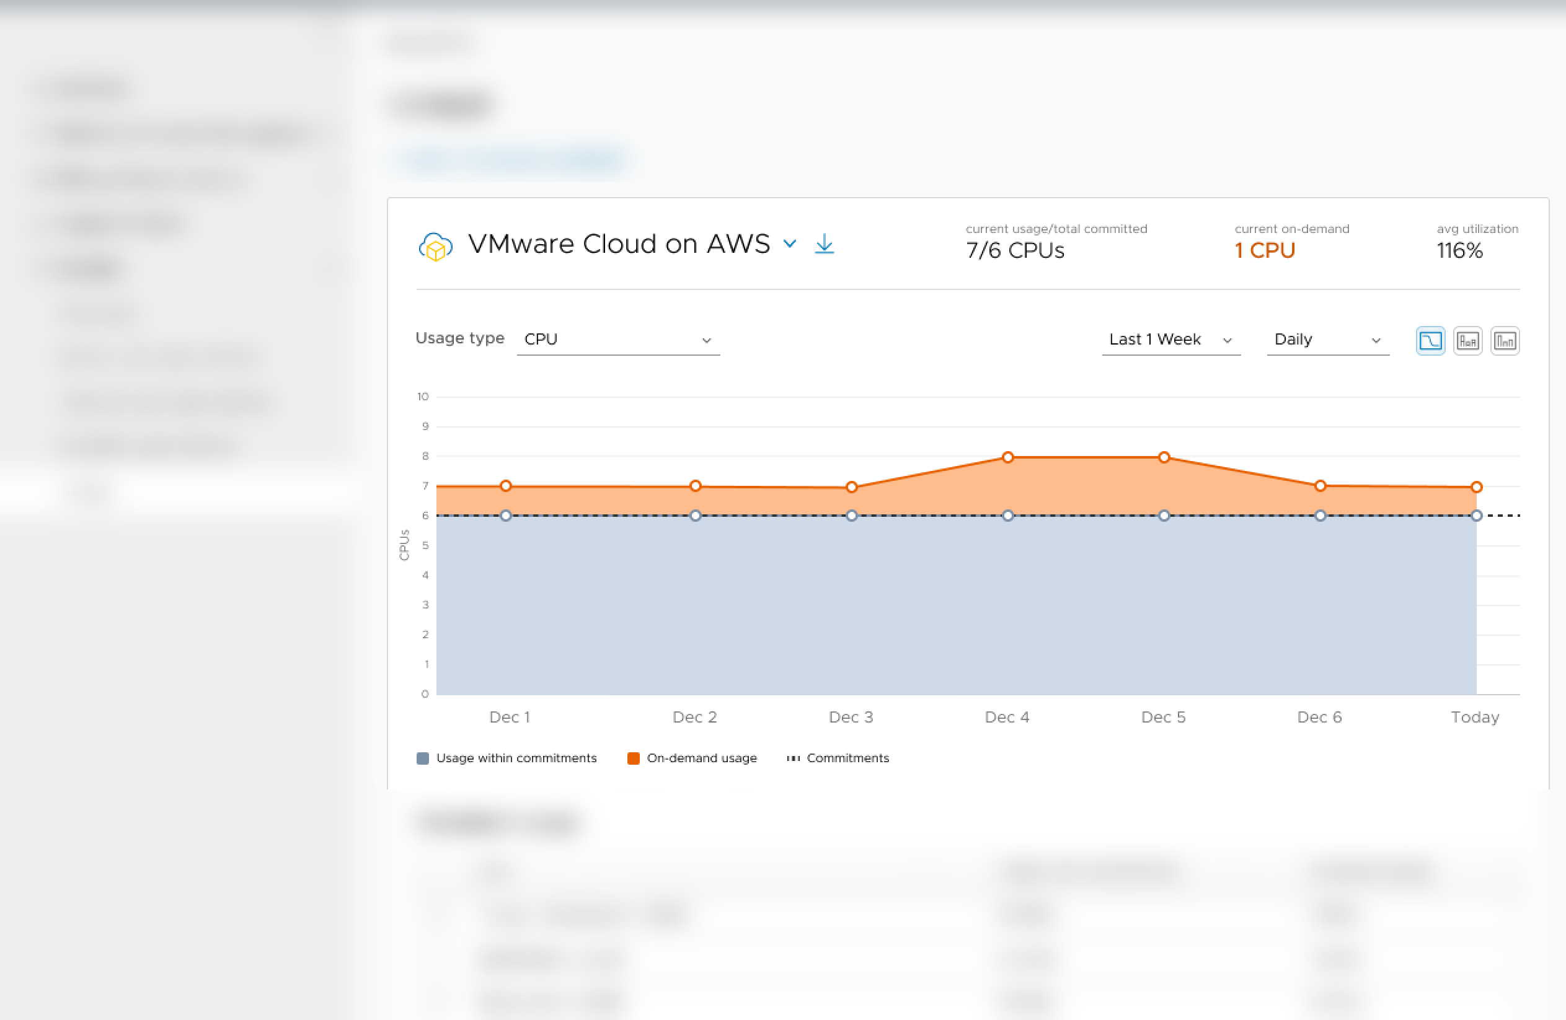Screen dimensions: 1566x1020
Task: Click the on-demand data point for Dec 1
Action: tap(505, 486)
